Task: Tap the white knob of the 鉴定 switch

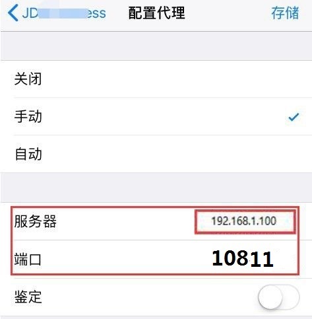Action: click(270, 297)
